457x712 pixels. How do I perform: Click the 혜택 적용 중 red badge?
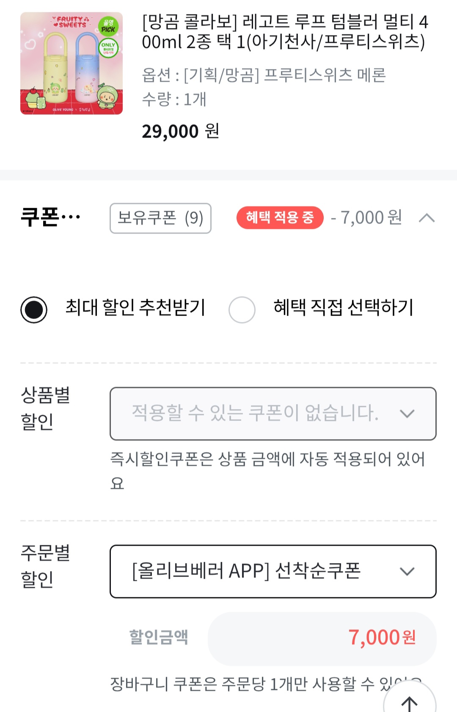(x=280, y=218)
